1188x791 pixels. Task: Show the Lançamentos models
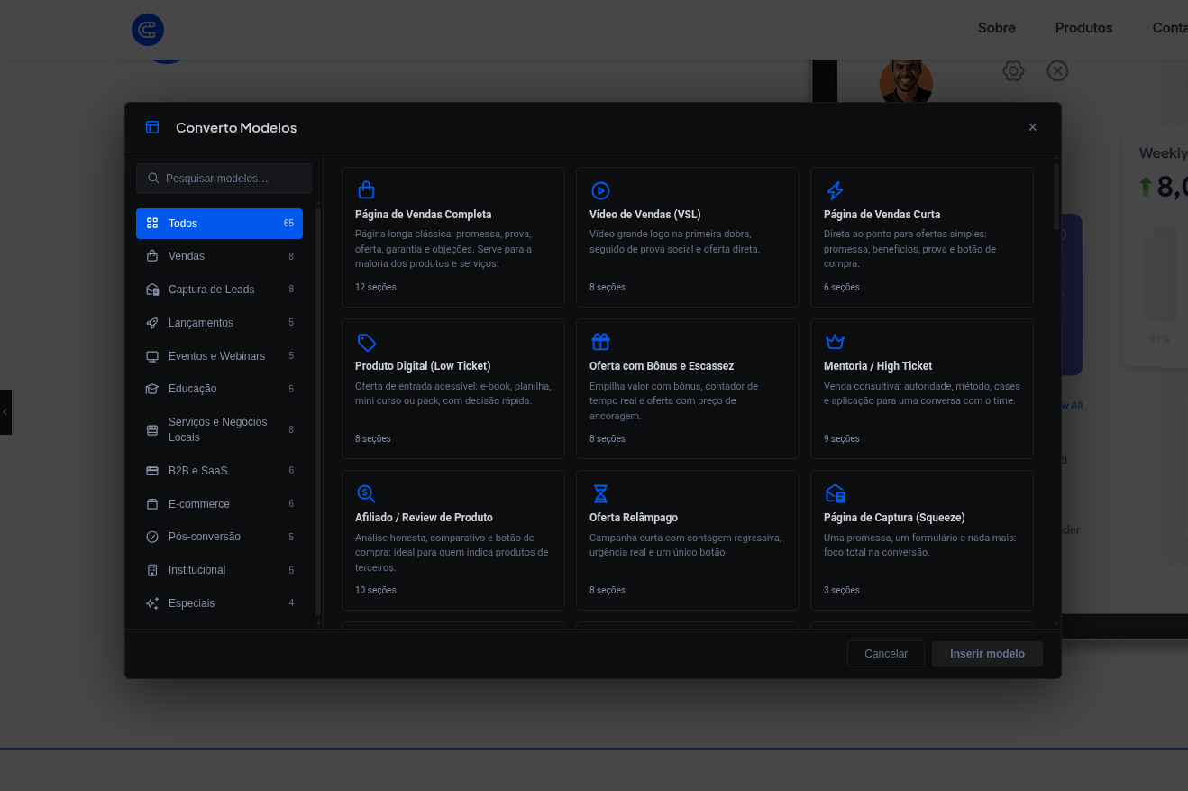click(x=219, y=323)
